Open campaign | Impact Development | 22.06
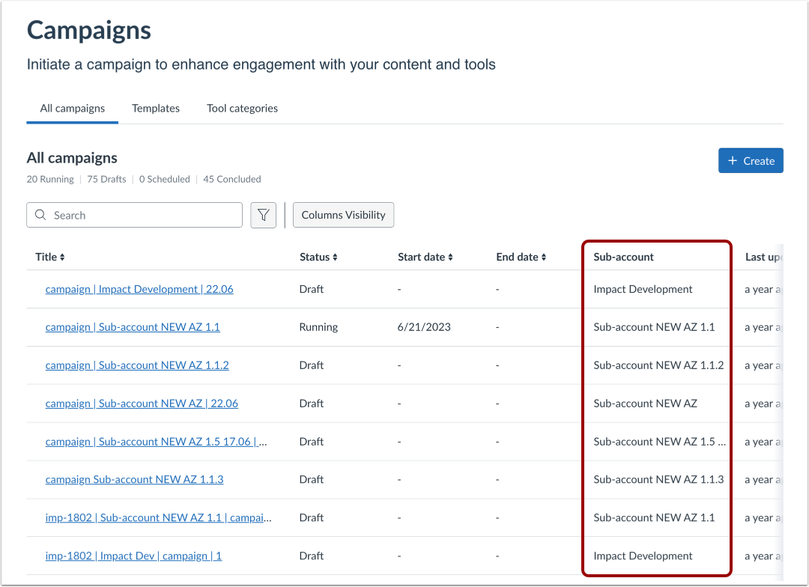Viewport: 809px width, 587px height. 139,289
